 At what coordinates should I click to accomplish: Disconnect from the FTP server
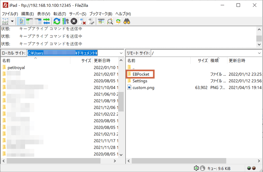pyautogui.click(x=82, y=21)
